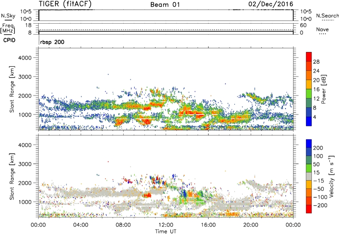
Task: Click the 'Power [dB]' colorbar label
Action: coord(324,89)
